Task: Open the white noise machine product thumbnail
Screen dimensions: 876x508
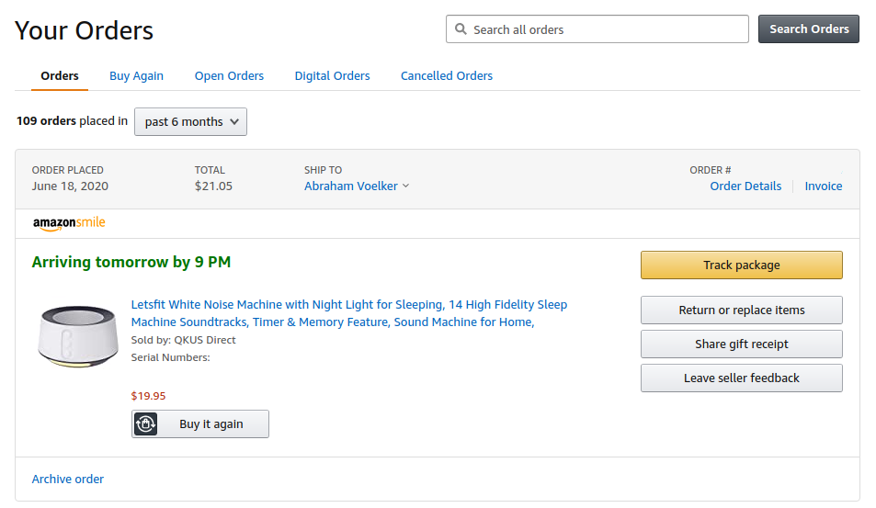Action: (x=78, y=335)
